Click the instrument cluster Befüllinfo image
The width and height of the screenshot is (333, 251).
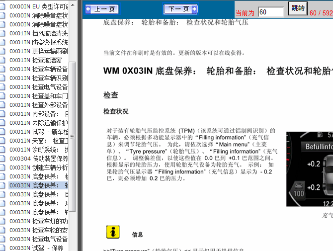(x=310, y=169)
